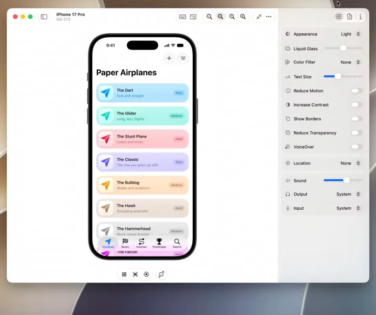Screen dimensions: 376x315
Task: Zoom in with plus magnifier
Action: click(x=243, y=16)
